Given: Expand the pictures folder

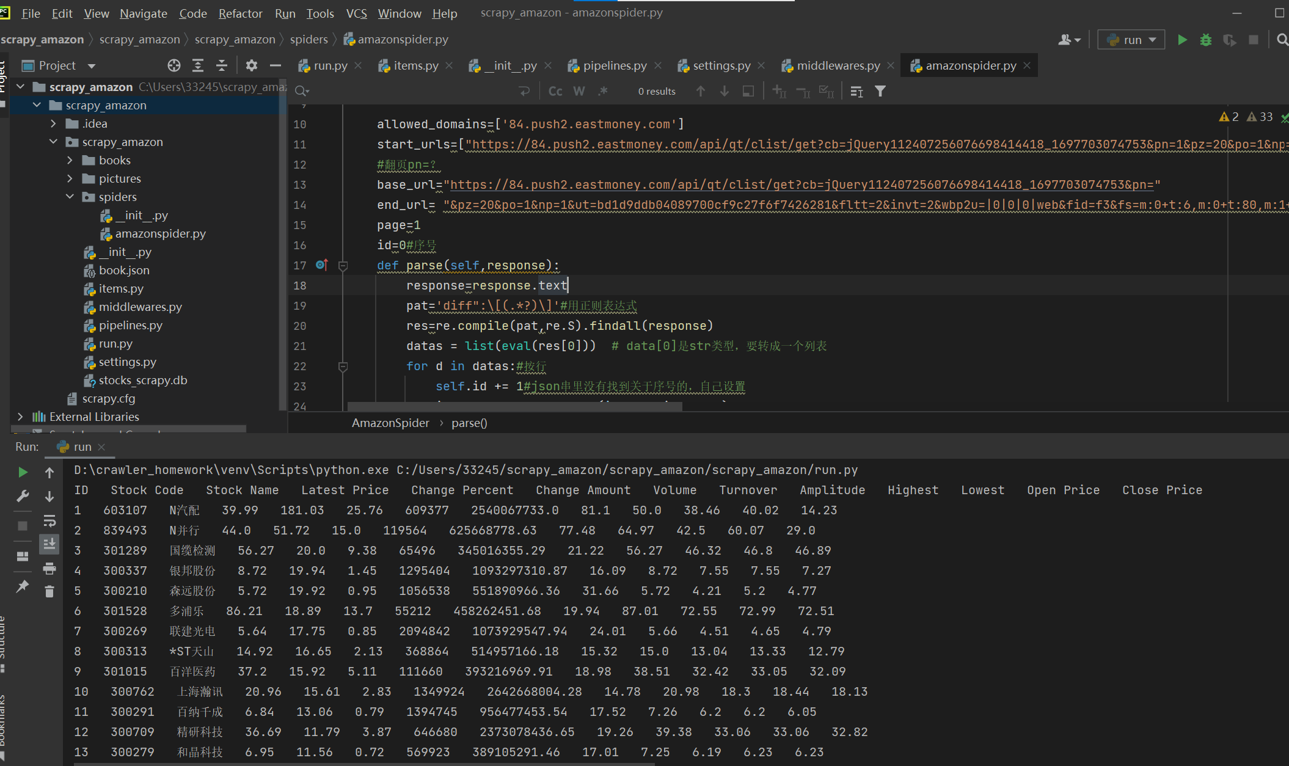Looking at the screenshot, I should pos(70,178).
